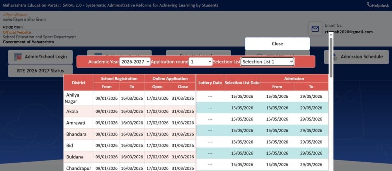
Task: Open Admin/School Login
Action: 40,57
